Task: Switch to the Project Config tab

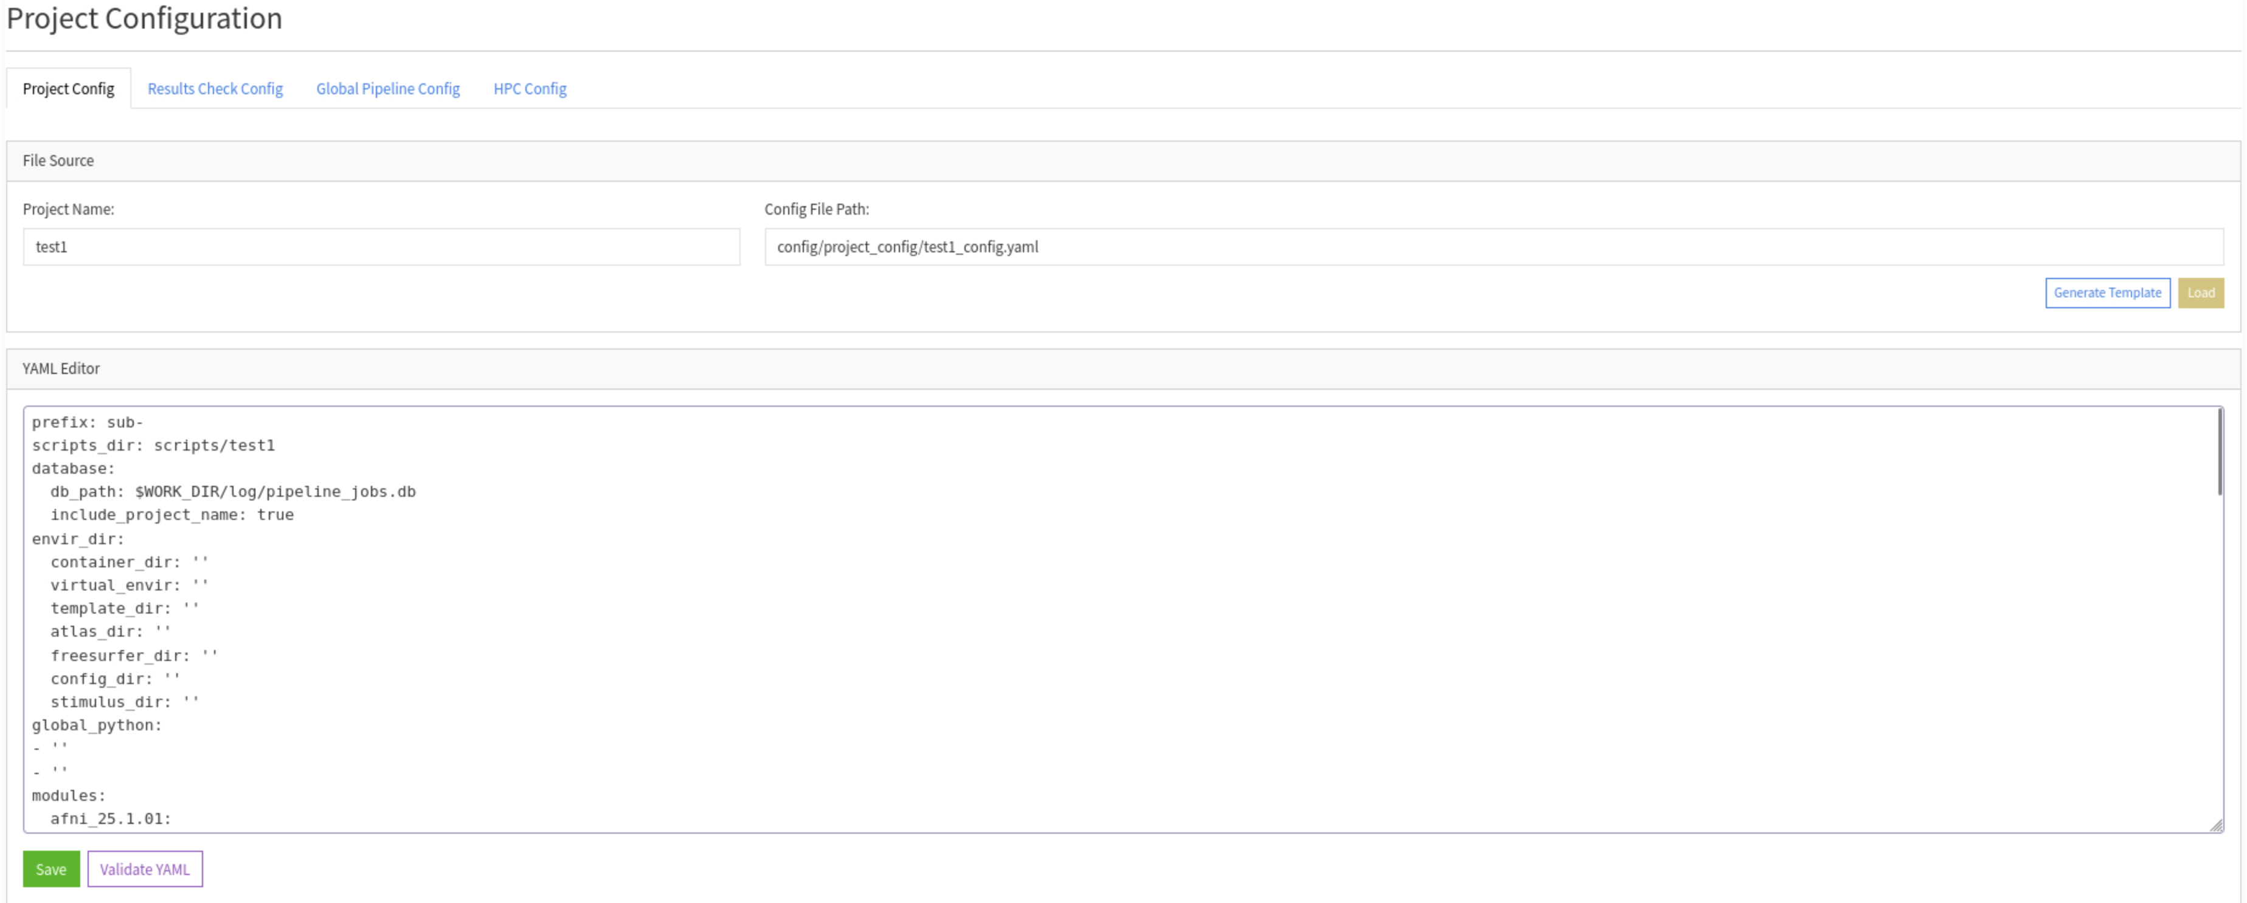Action: pos(68,89)
